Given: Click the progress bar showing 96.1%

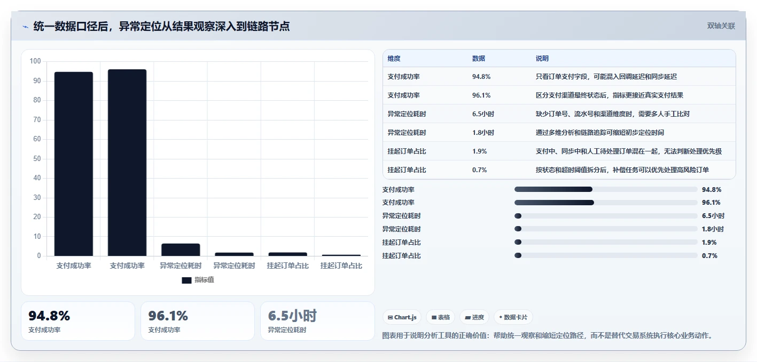Looking at the screenshot, I should [606, 203].
